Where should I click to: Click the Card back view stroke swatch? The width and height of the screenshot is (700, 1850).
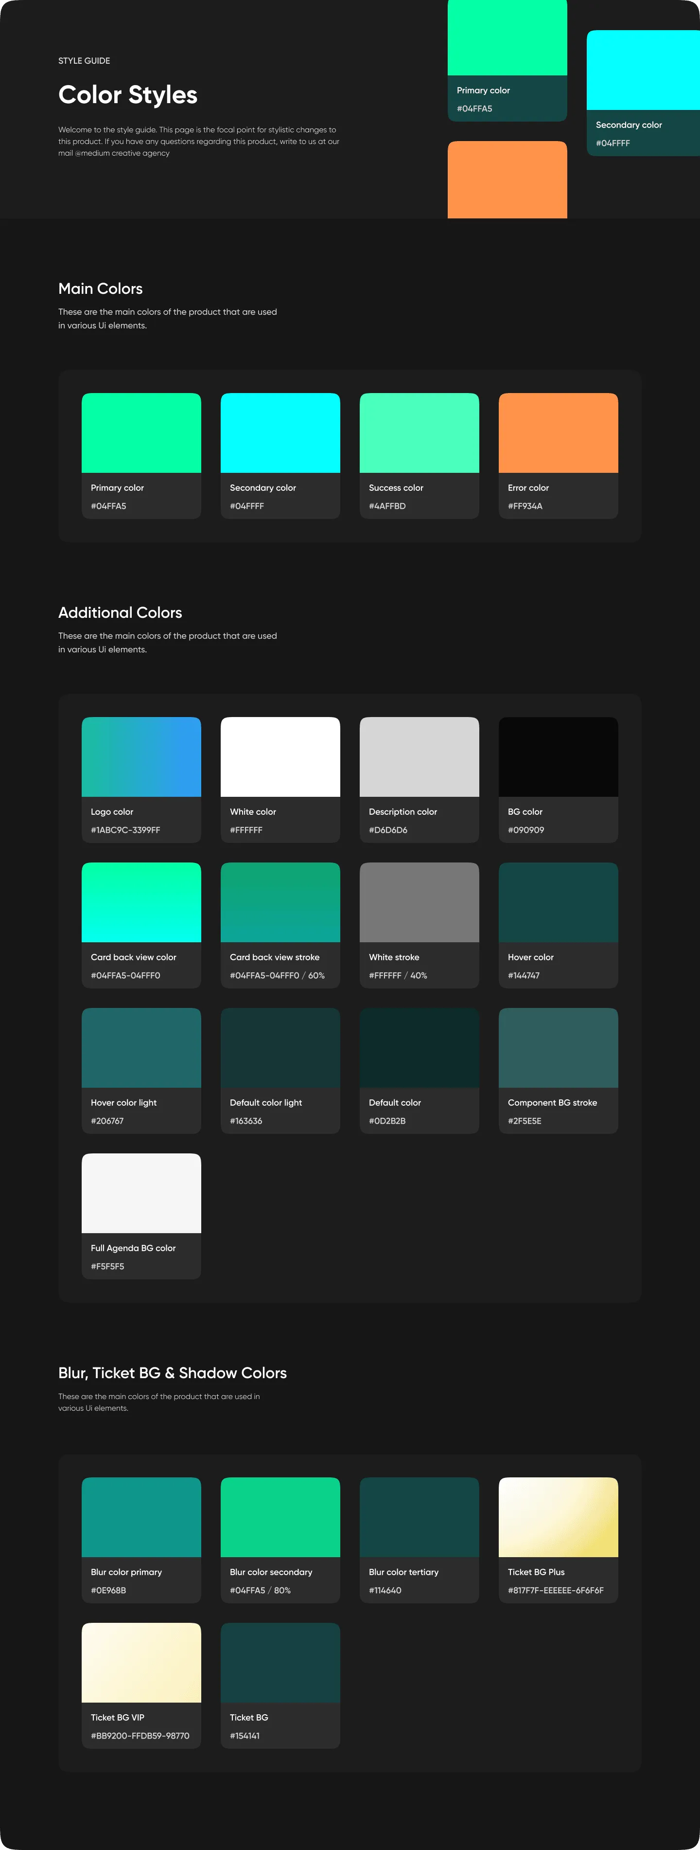point(280,903)
